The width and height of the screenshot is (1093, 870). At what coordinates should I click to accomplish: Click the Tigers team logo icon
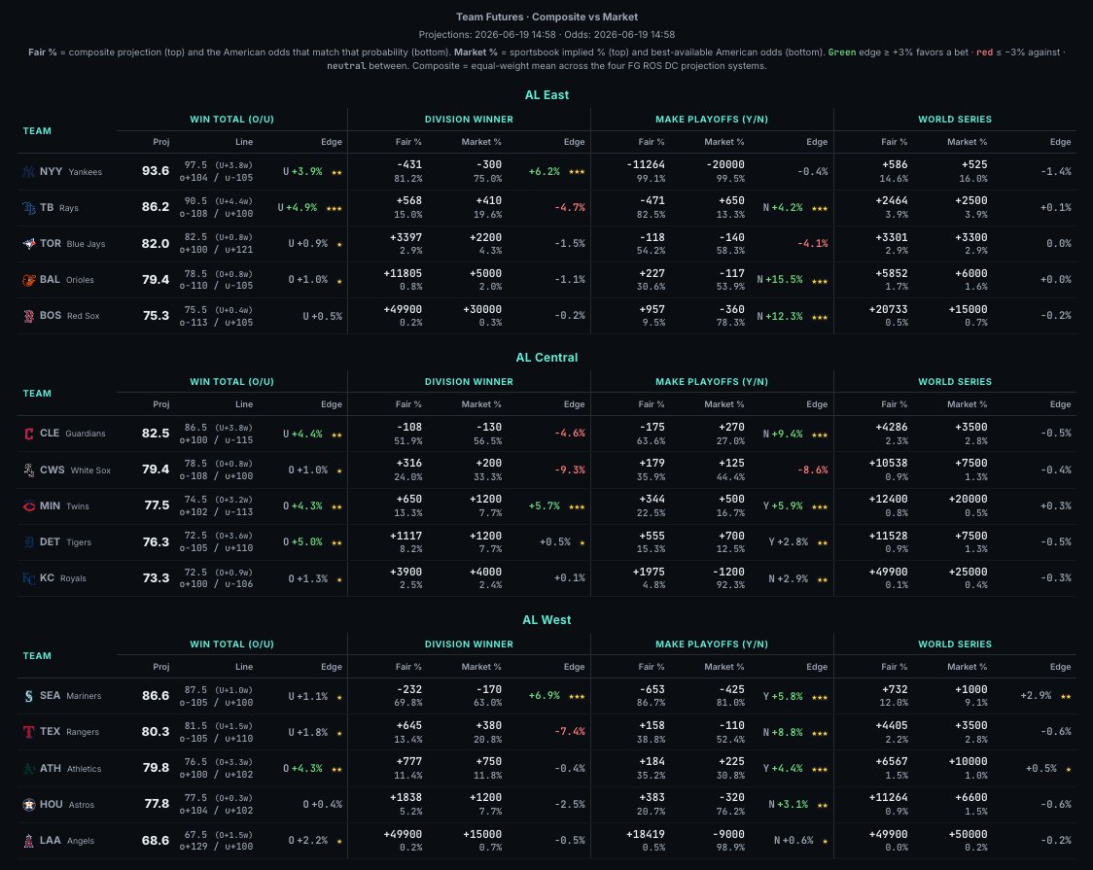pyautogui.click(x=28, y=541)
